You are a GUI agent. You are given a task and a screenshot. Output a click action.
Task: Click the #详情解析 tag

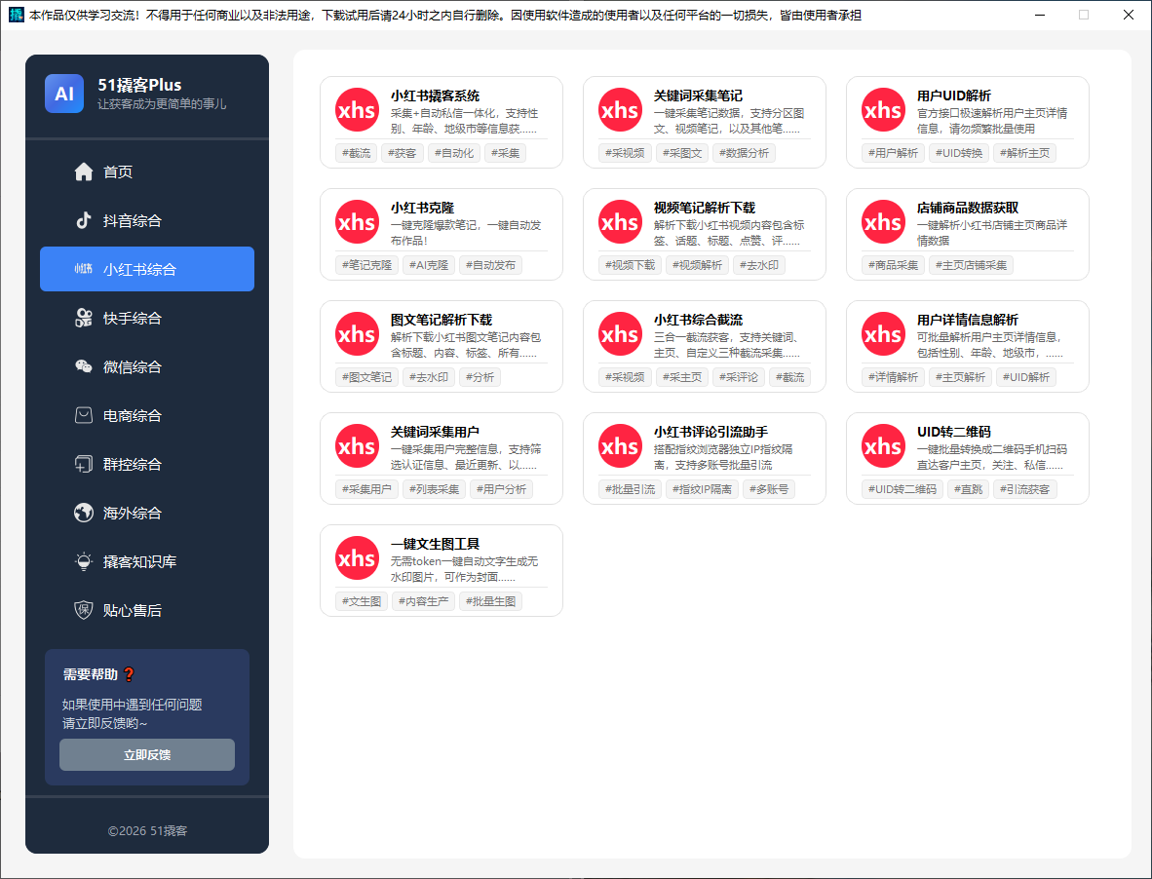pyautogui.click(x=893, y=377)
